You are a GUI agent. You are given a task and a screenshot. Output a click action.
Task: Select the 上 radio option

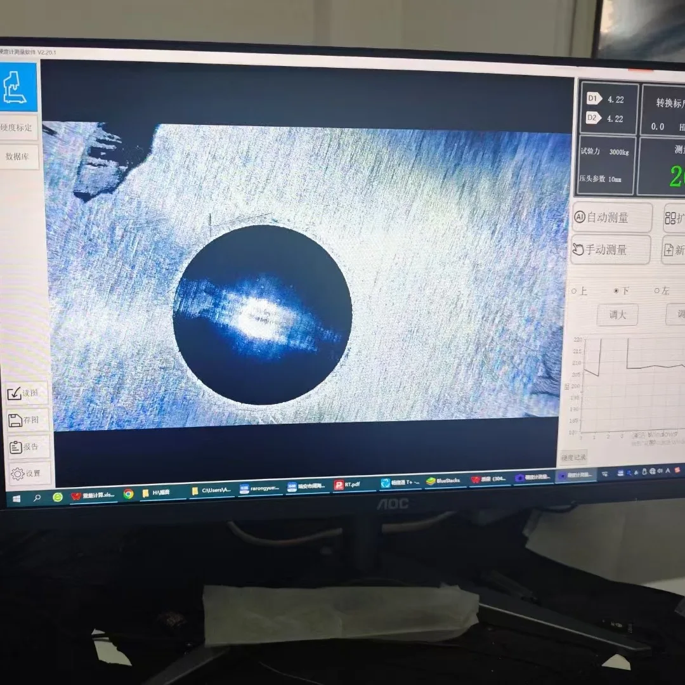579,291
